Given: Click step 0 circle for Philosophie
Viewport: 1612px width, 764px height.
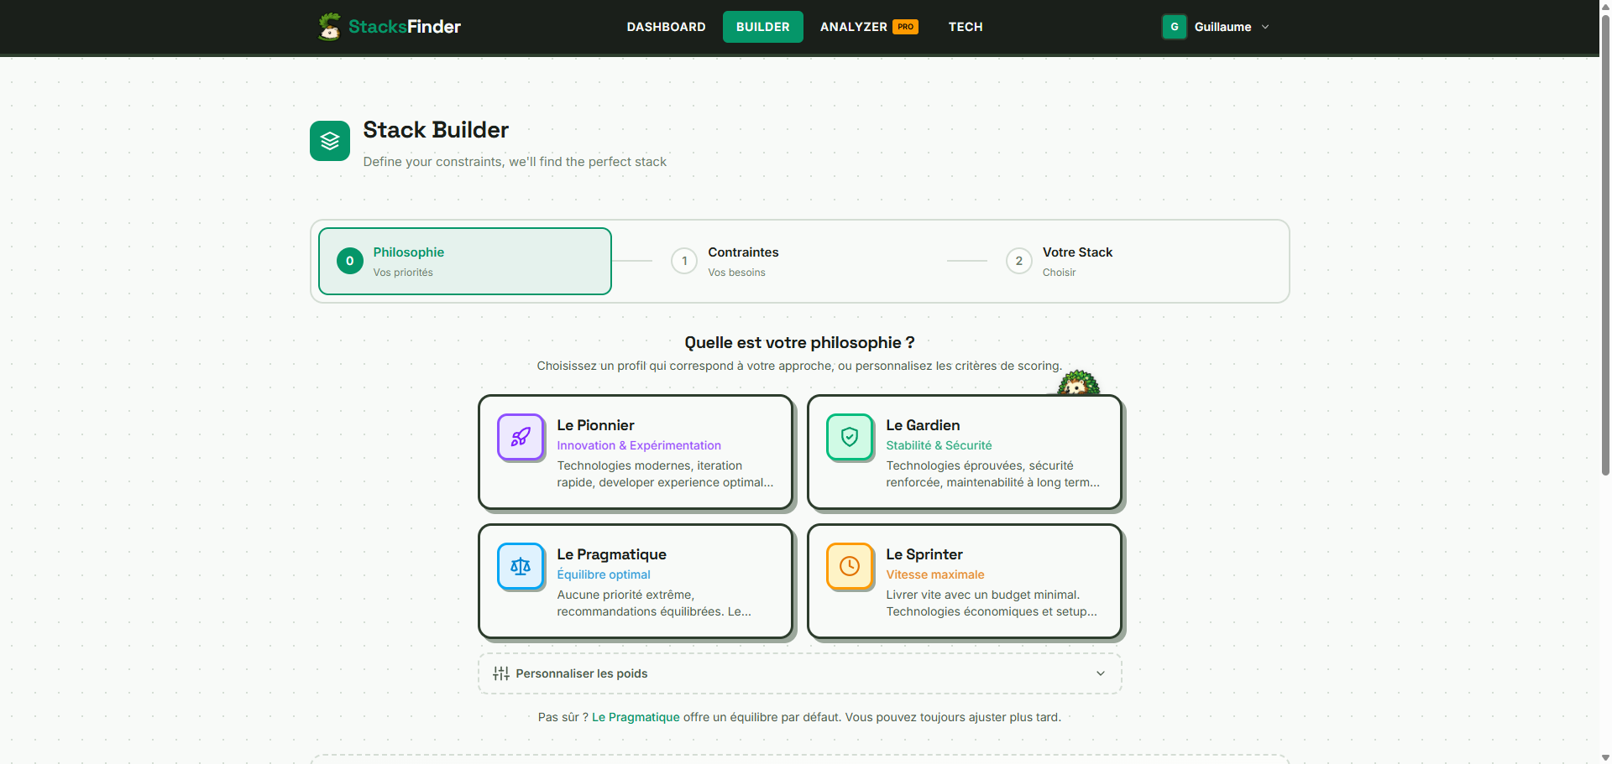Looking at the screenshot, I should (350, 261).
